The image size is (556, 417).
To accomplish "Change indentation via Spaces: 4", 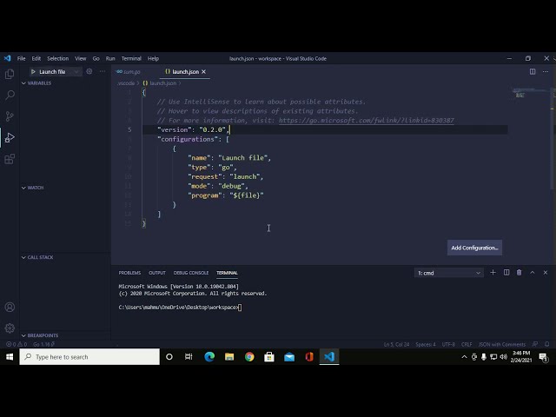I will tap(425, 344).
